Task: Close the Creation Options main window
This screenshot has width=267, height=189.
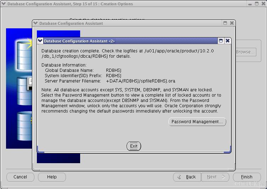Action: (x=263, y=4)
